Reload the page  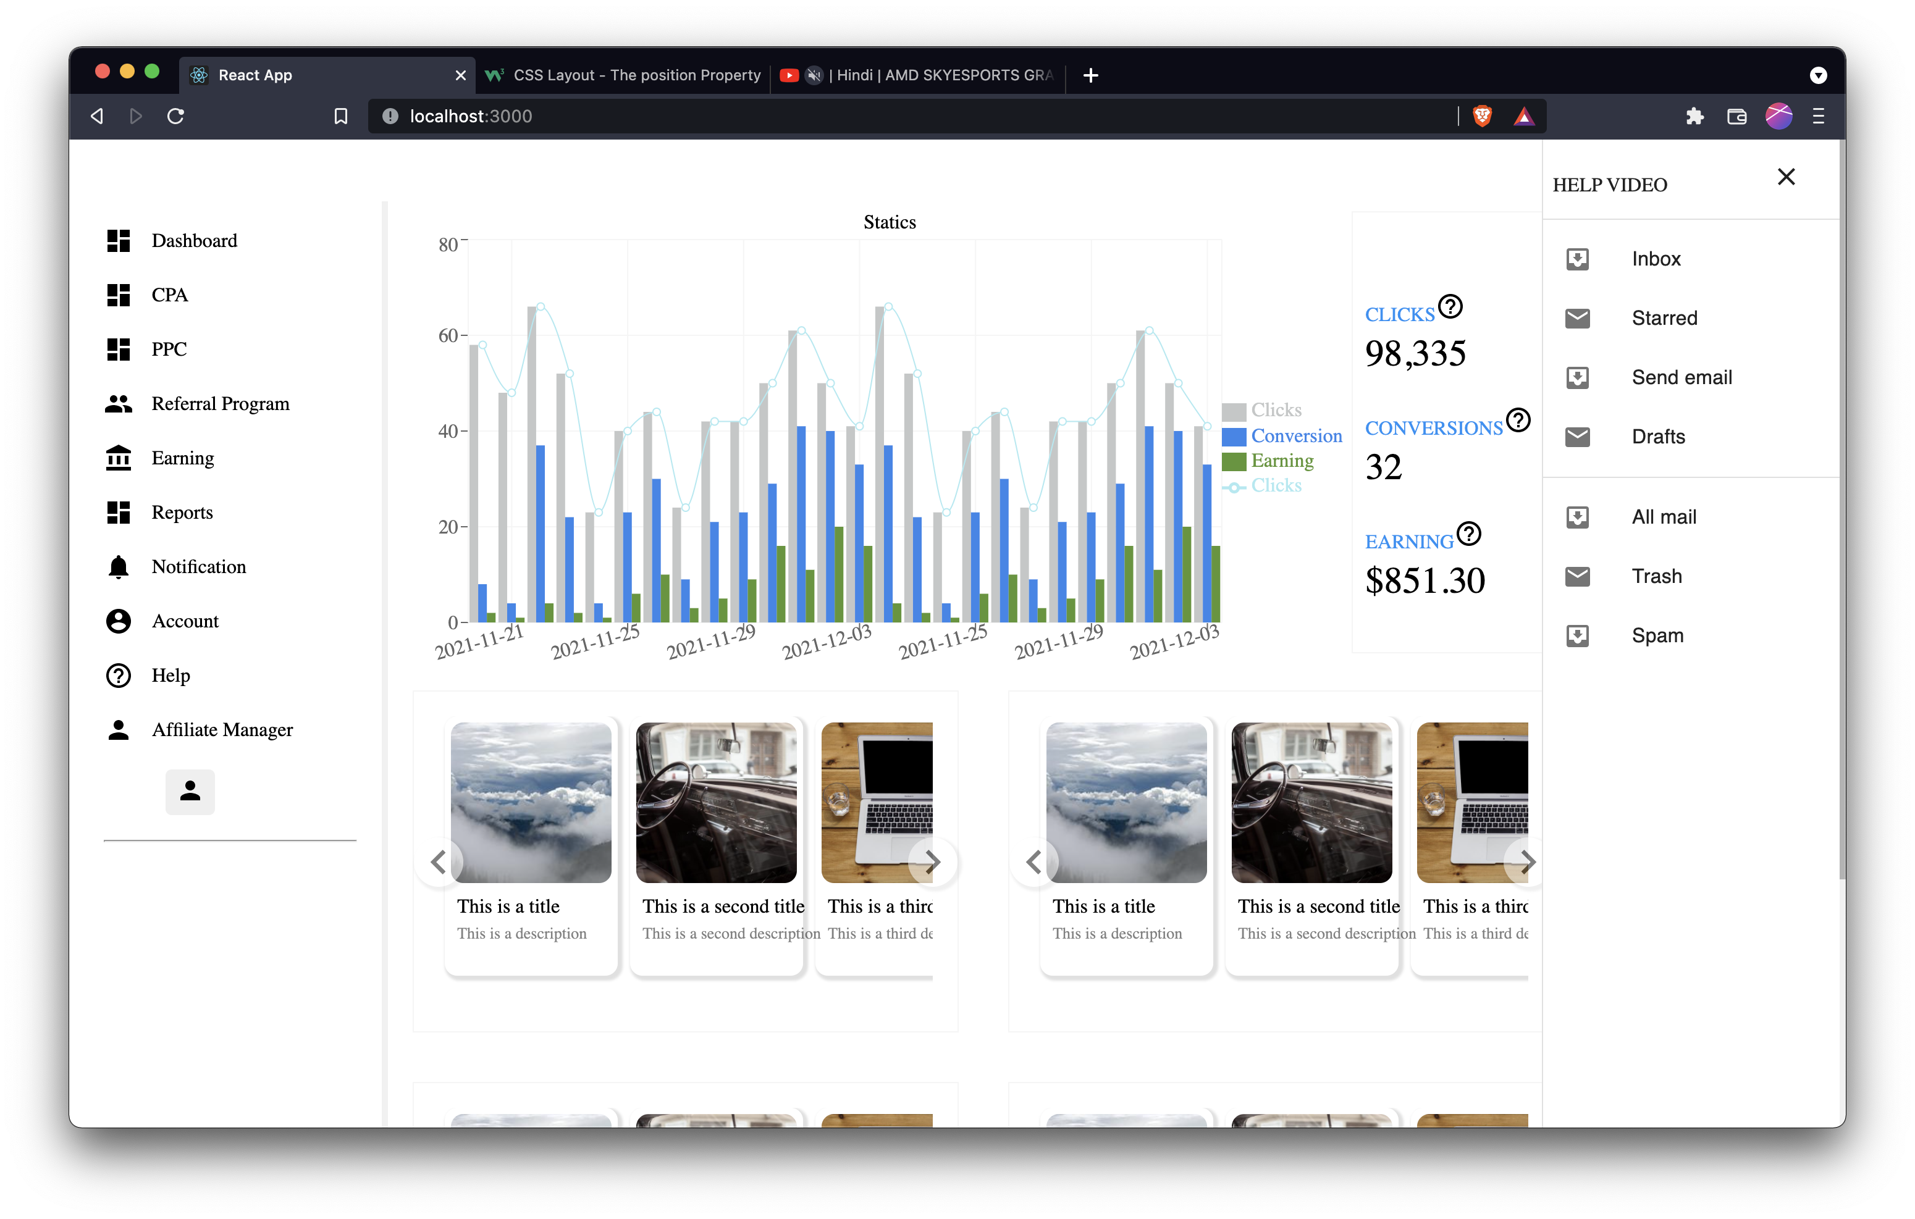coord(176,116)
